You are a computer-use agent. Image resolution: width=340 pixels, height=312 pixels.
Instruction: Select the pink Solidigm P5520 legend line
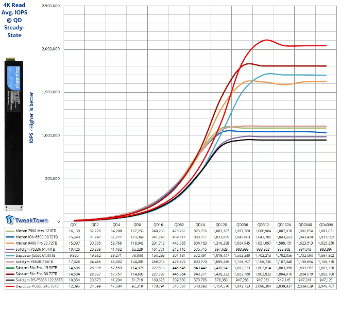pos(10,262)
